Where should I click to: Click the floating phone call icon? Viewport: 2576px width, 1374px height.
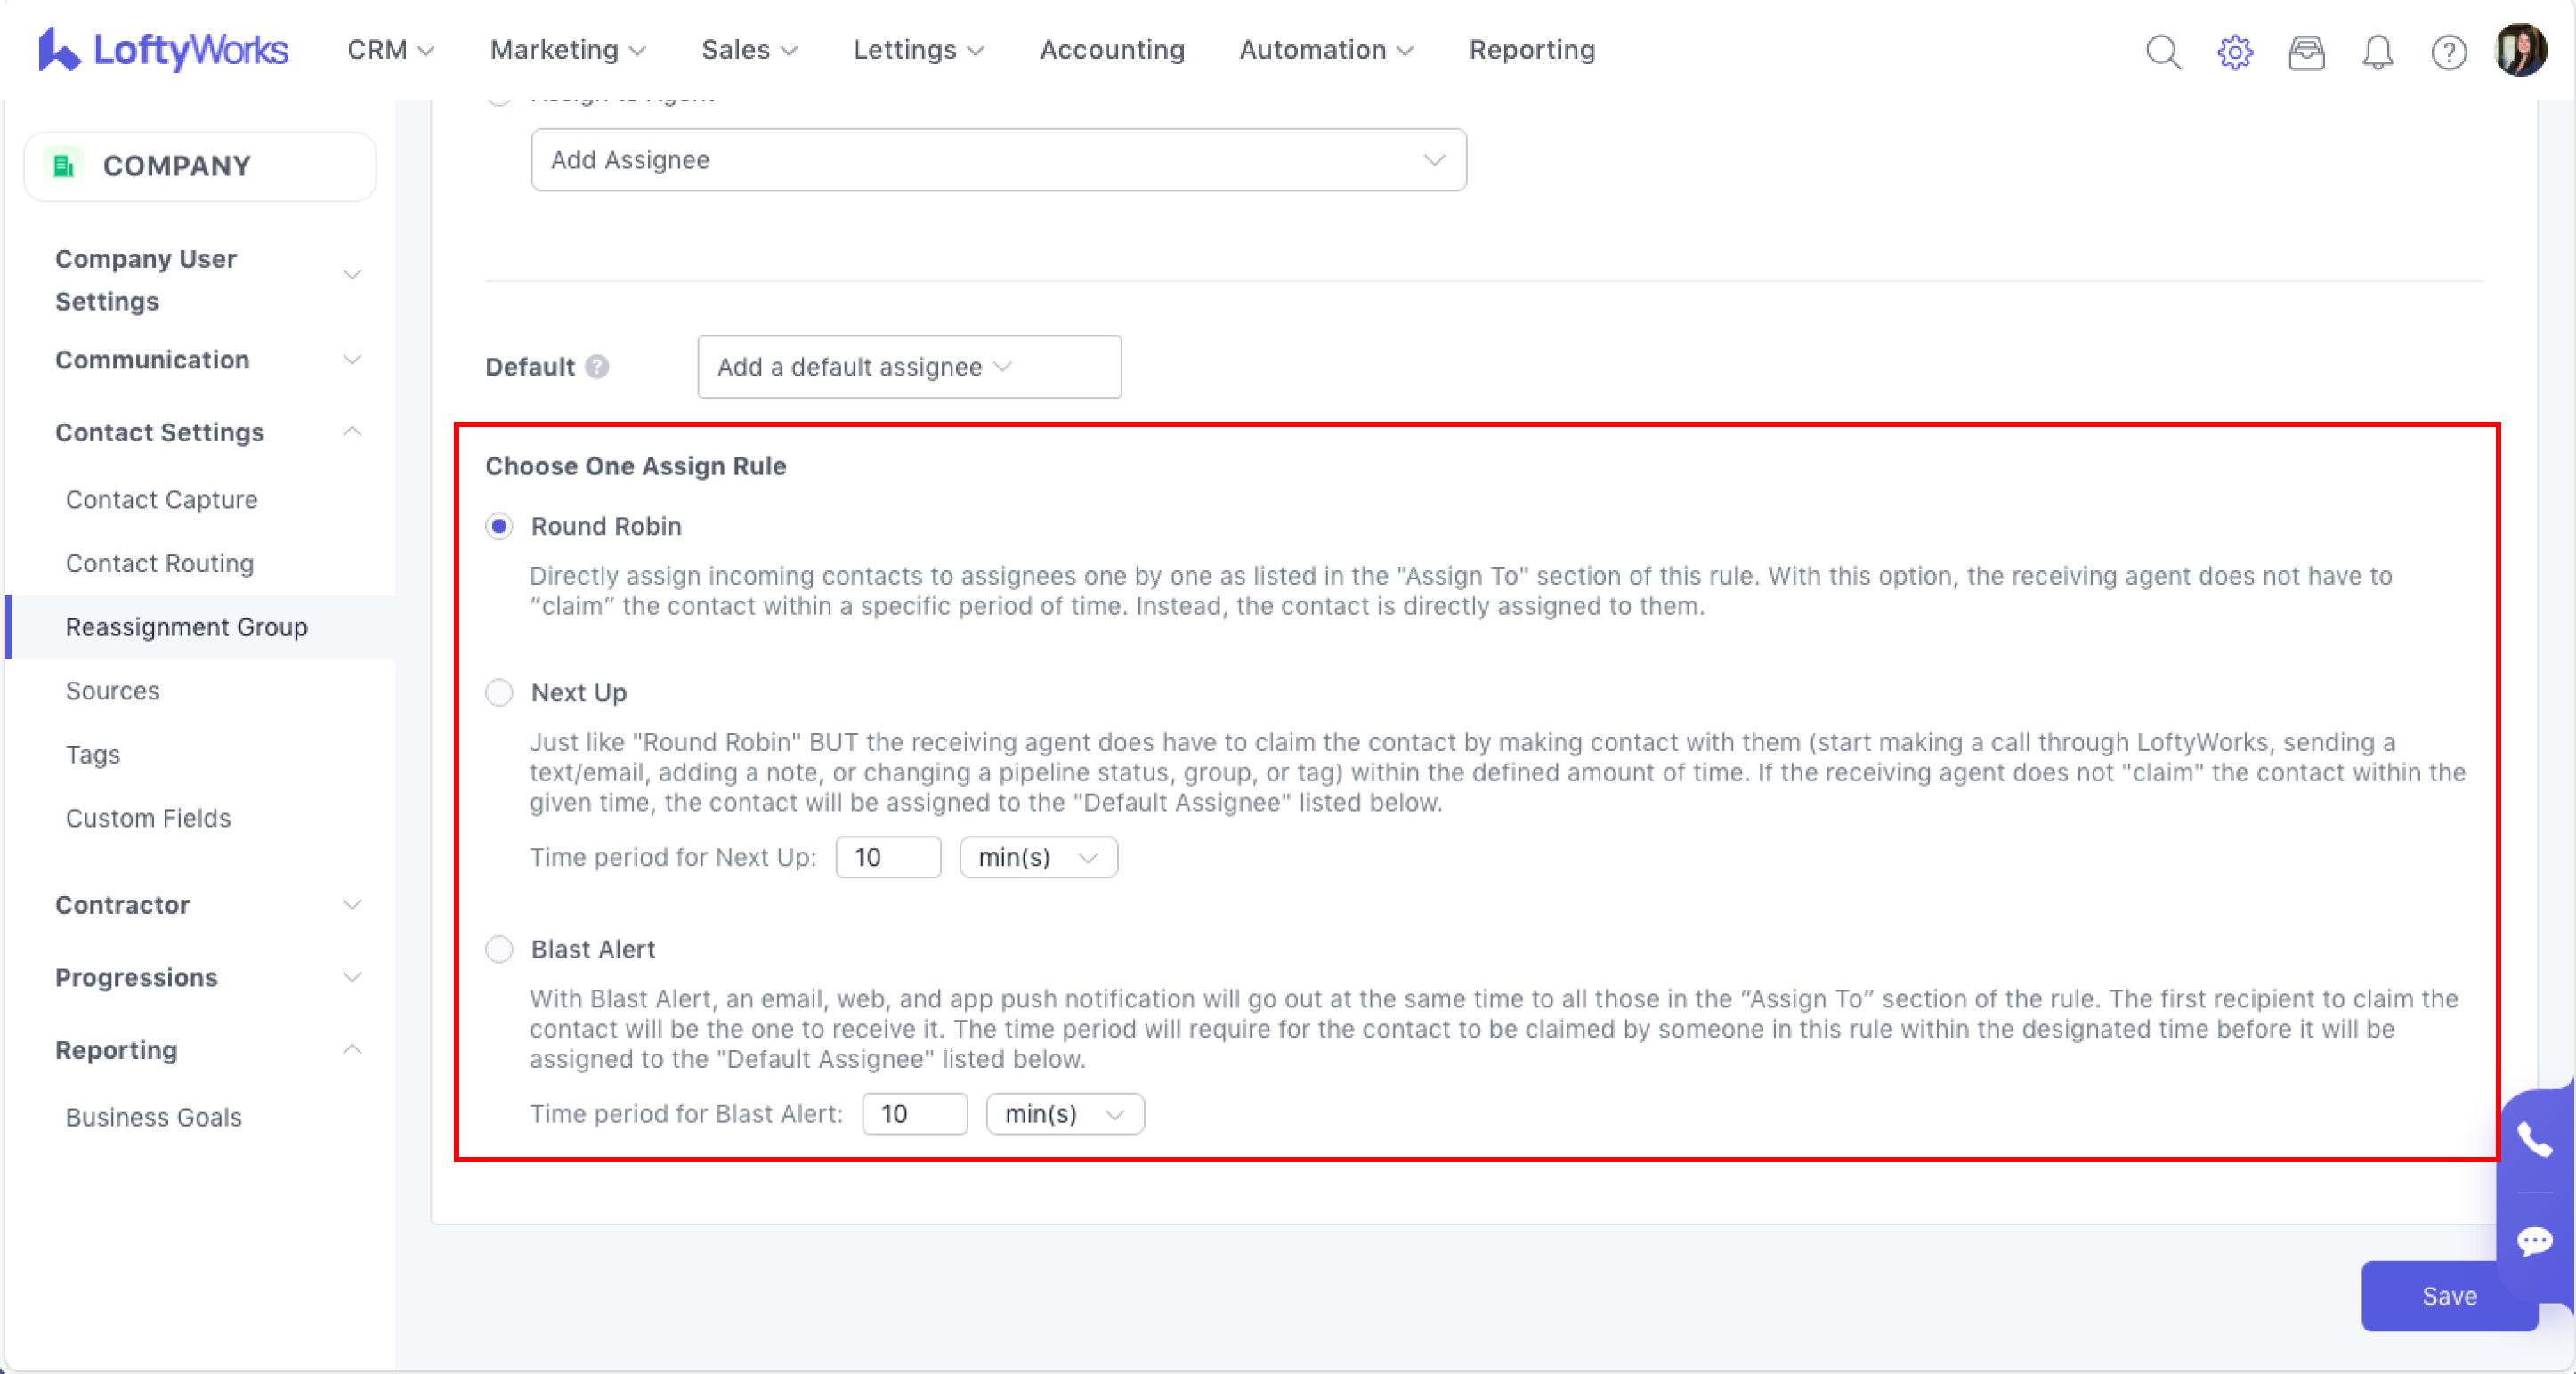coord(2534,1140)
